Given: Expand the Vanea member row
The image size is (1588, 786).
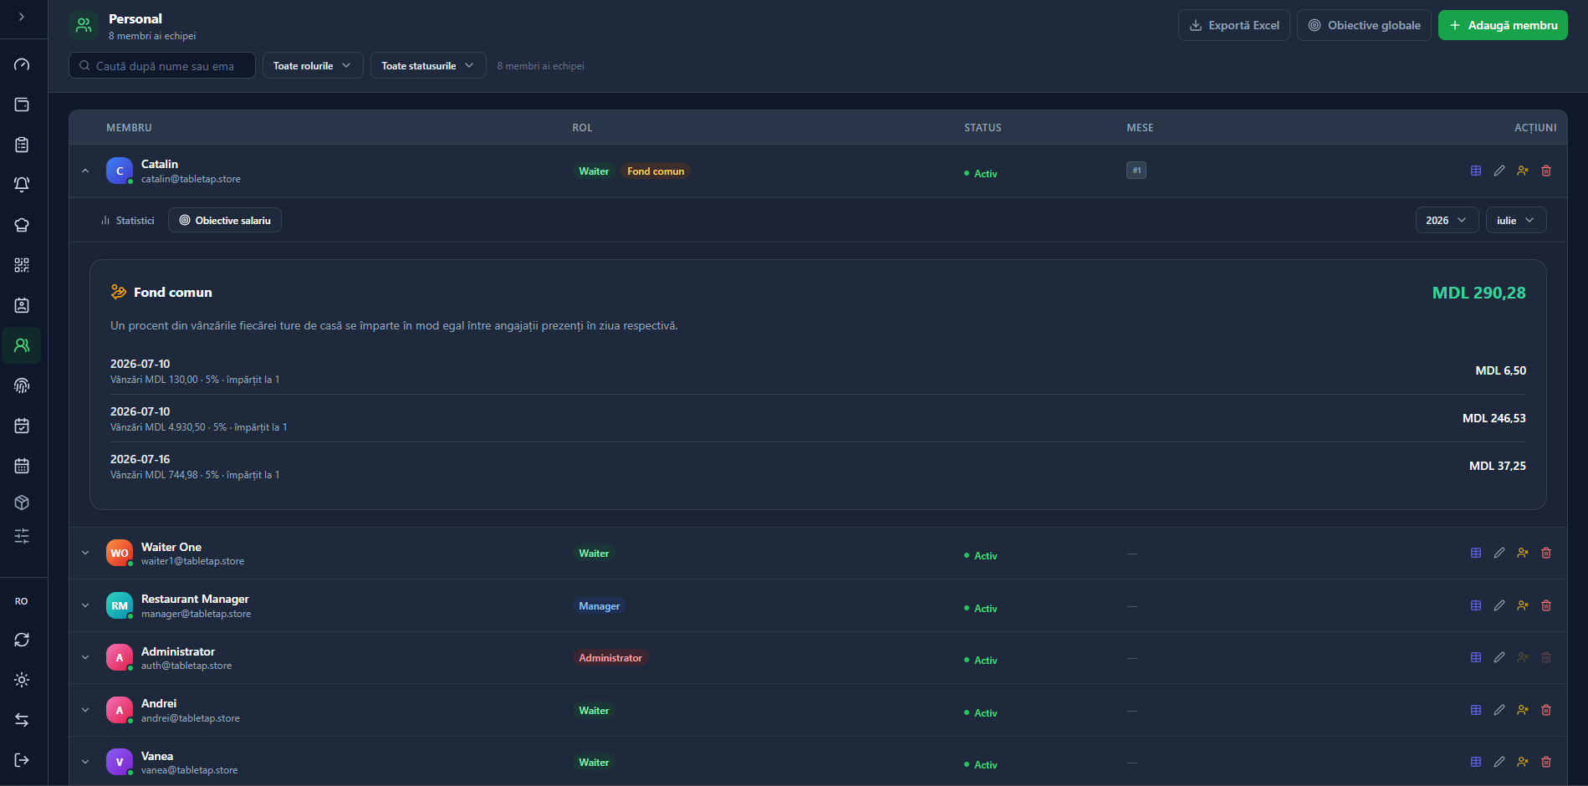Looking at the screenshot, I should (x=85, y=762).
